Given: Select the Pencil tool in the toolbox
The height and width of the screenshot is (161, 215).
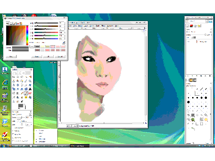Looking at the screenshot, I should (x=22, y=93).
